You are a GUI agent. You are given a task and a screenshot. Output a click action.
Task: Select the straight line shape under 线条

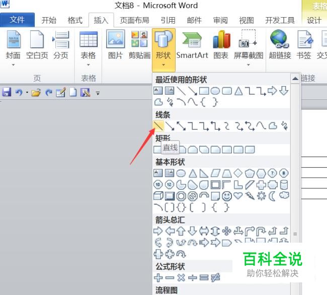coord(158,126)
